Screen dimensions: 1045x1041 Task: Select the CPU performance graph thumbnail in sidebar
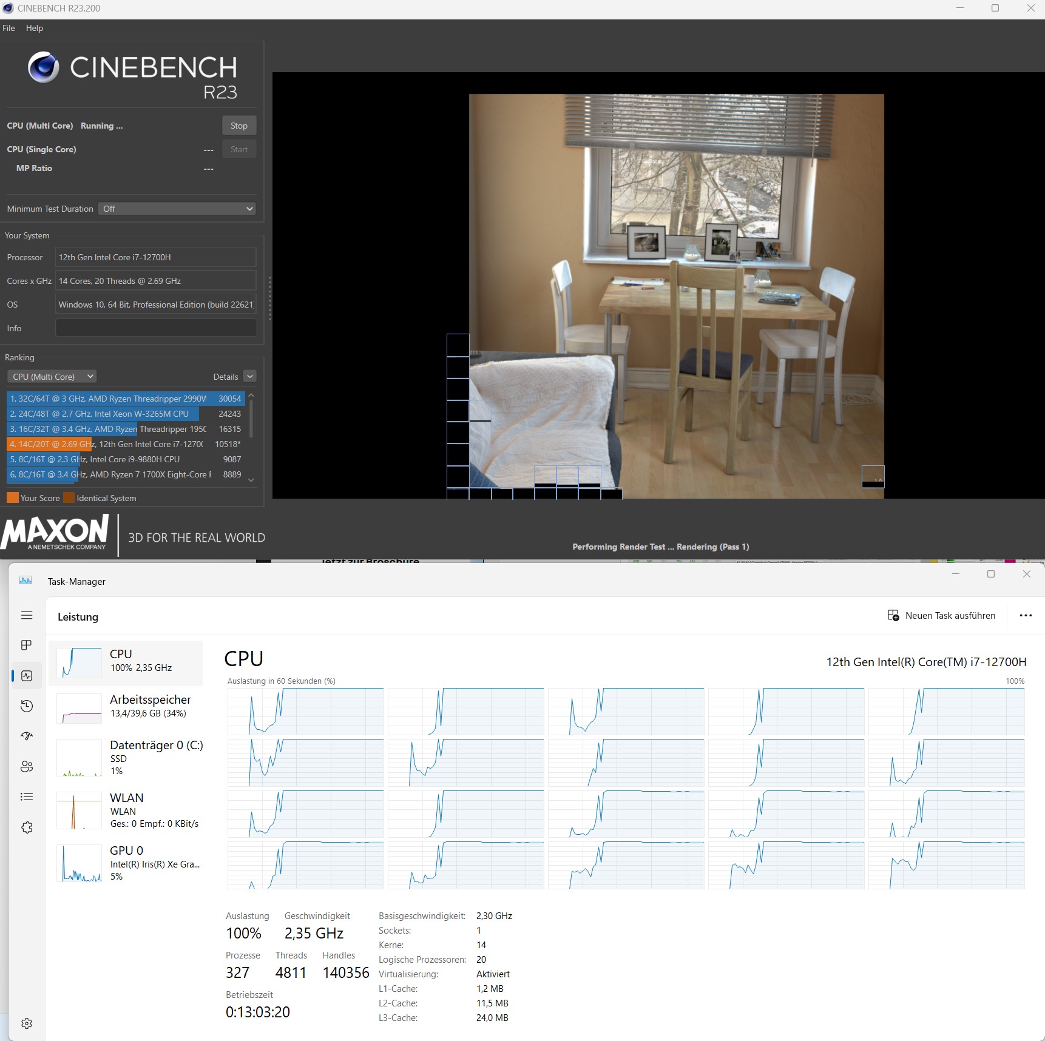(79, 662)
